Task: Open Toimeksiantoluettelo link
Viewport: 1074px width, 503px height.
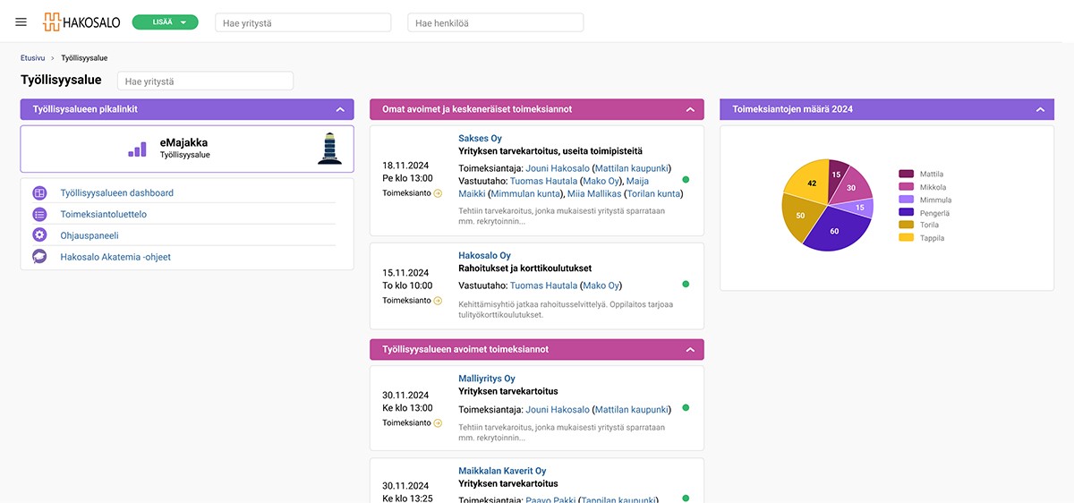Action: pyautogui.click(x=104, y=215)
